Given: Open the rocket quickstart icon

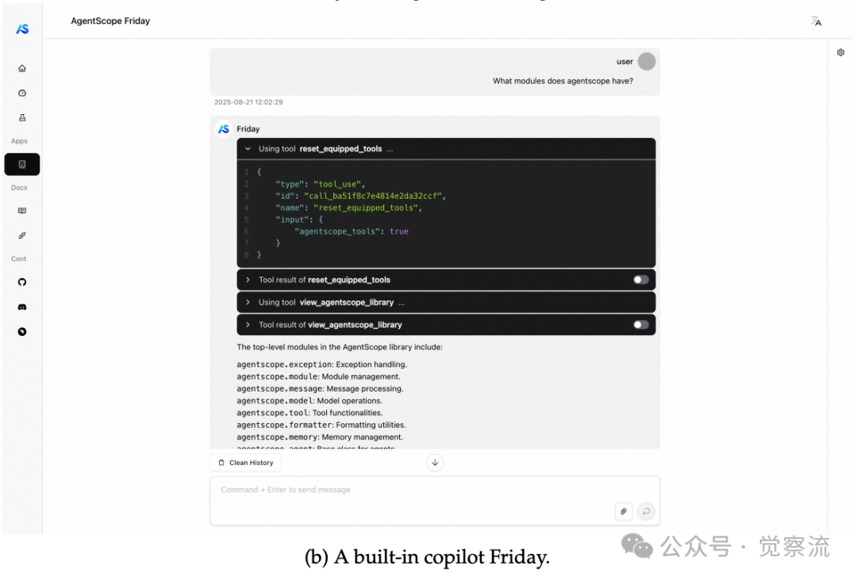Looking at the screenshot, I should click(x=22, y=235).
